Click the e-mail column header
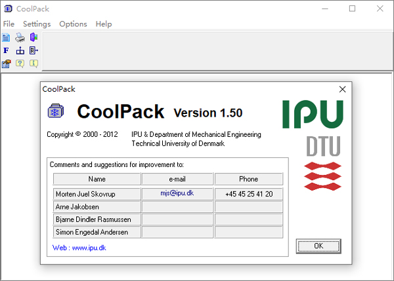The width and height of the screenshot is (394, 281). pyautogui.click(x=177, y=179)
